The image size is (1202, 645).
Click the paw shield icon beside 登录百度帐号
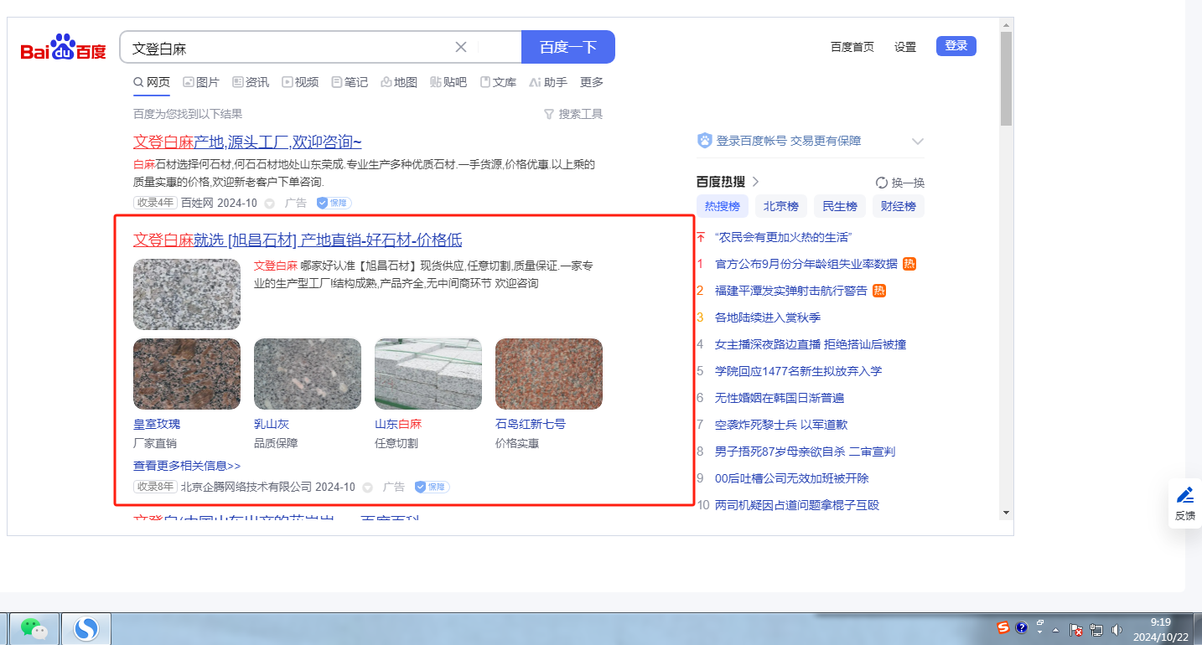(704, 141)
